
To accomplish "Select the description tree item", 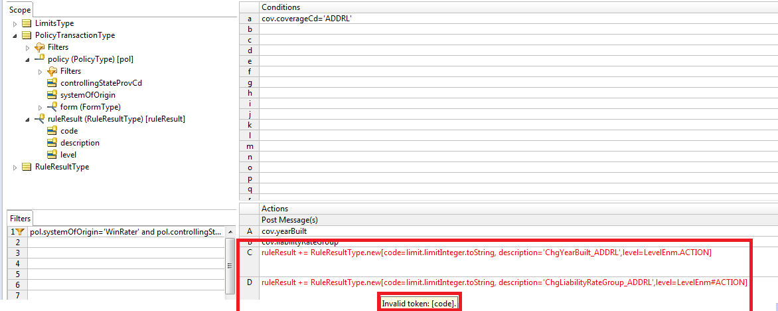I will pos(80,143).
